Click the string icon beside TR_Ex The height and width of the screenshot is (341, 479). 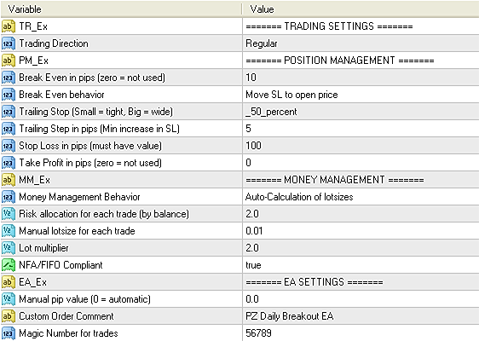point(8,26)
